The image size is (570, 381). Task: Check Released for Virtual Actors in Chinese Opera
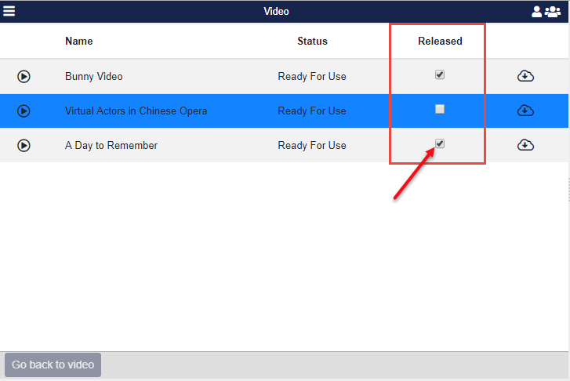pos(440,110)
